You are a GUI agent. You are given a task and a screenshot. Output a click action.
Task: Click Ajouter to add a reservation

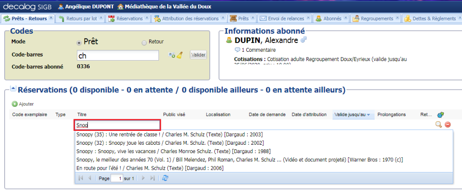[x=23, y=104]
